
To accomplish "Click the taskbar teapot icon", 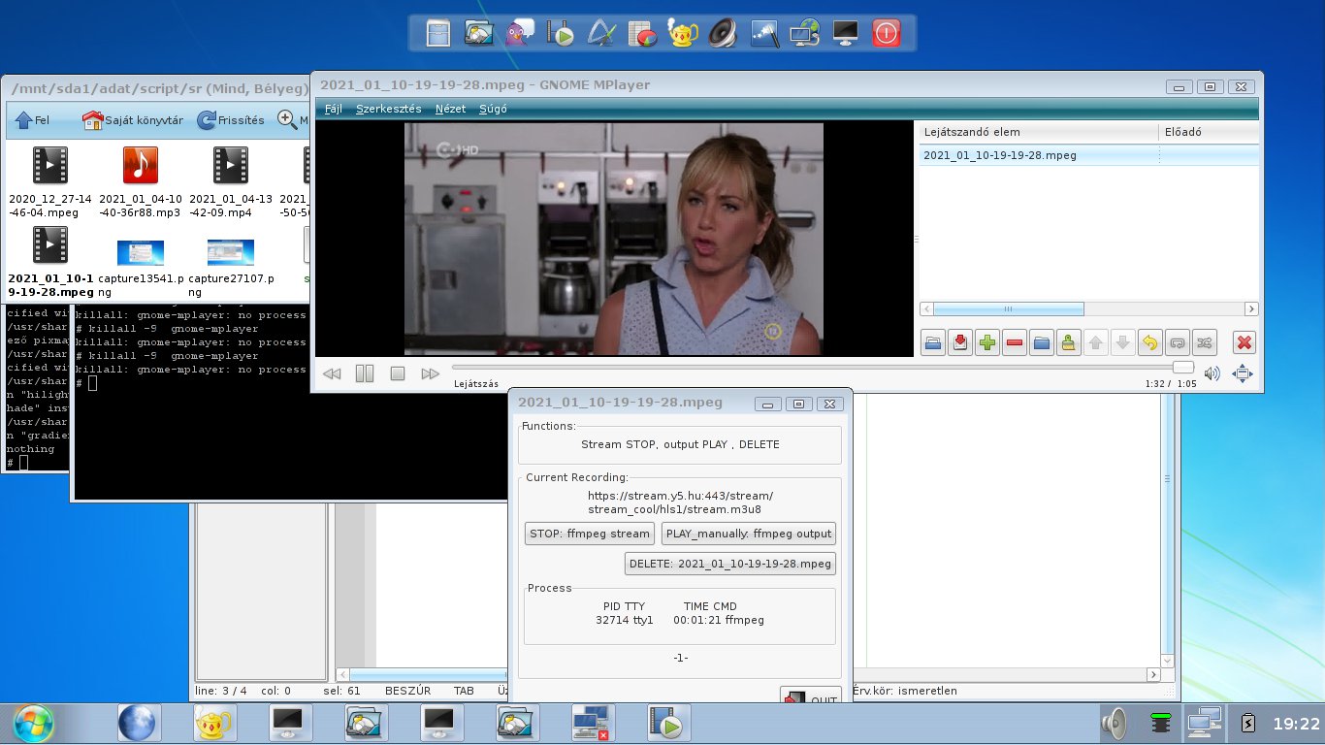I will click(214, 723).
